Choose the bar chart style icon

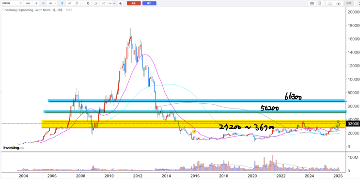pyautogui.click(x=77, y=3)
